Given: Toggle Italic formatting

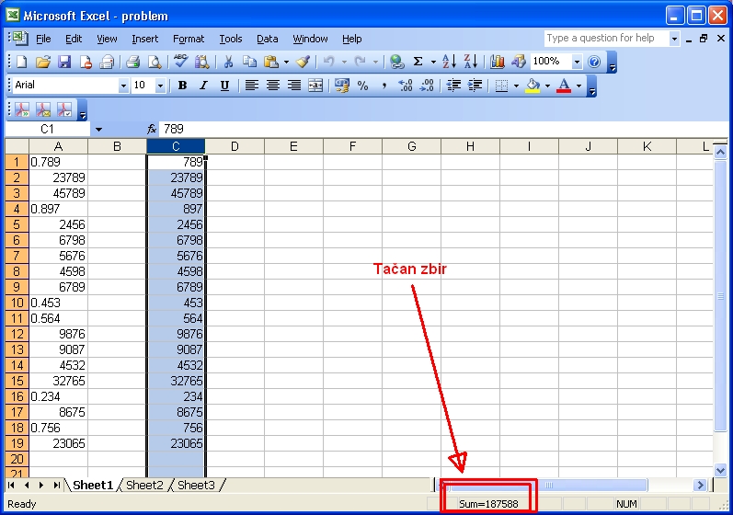Looking at the screenshot, I should (203, 86).
